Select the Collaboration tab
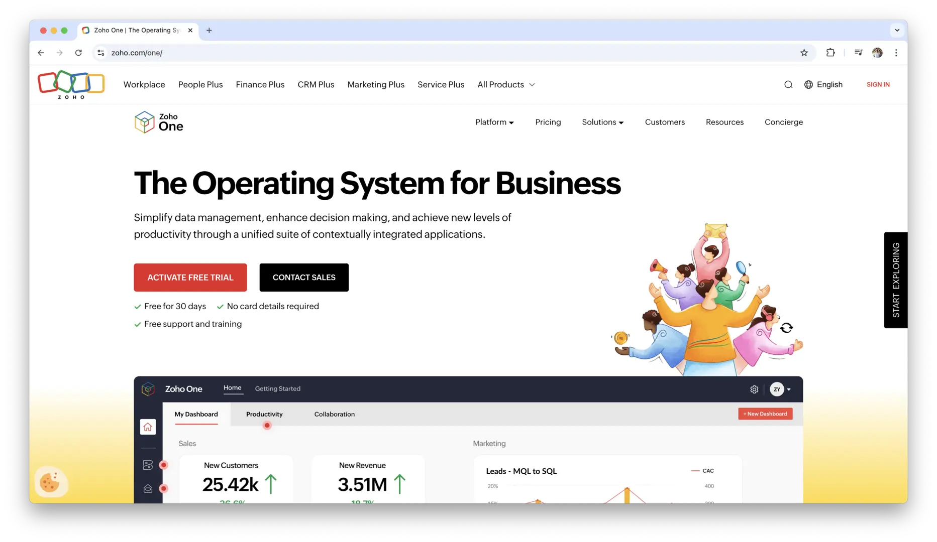This screenshot has width=937, height=542. 335,415
